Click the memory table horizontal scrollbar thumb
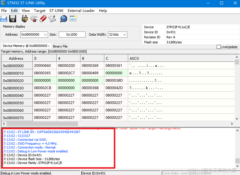This screenshot has width=240, height=175. point(42,124)
